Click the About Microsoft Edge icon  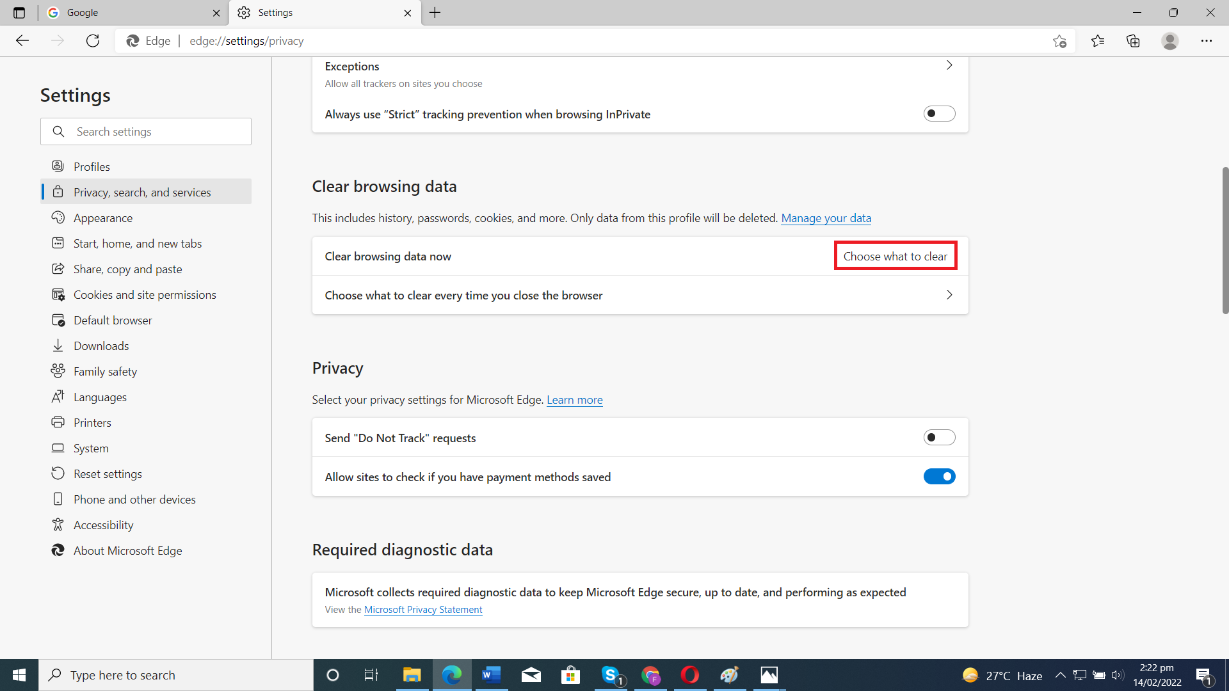[x=58, y=550]
